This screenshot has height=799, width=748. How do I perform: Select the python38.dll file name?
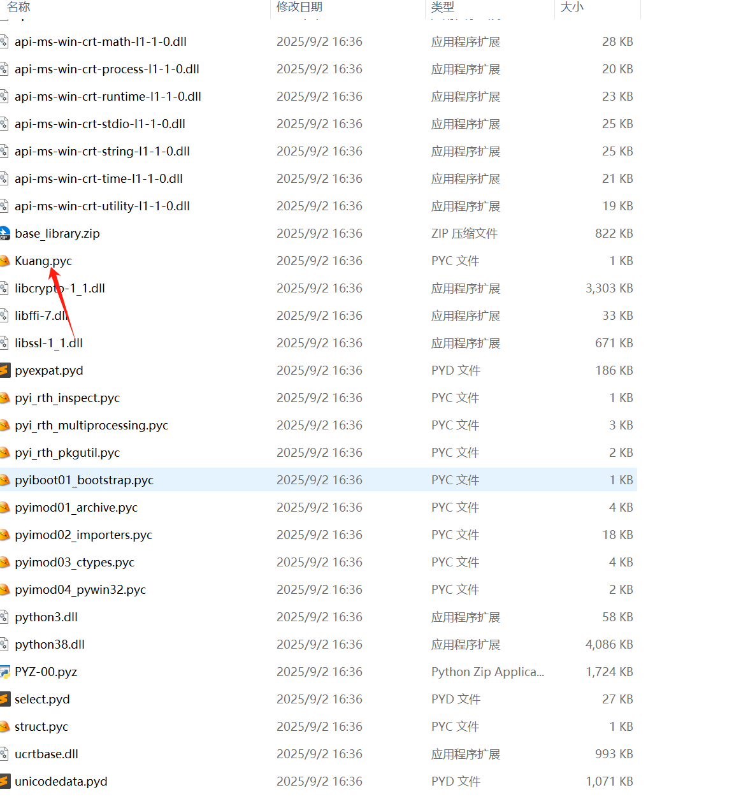[50, 645]
